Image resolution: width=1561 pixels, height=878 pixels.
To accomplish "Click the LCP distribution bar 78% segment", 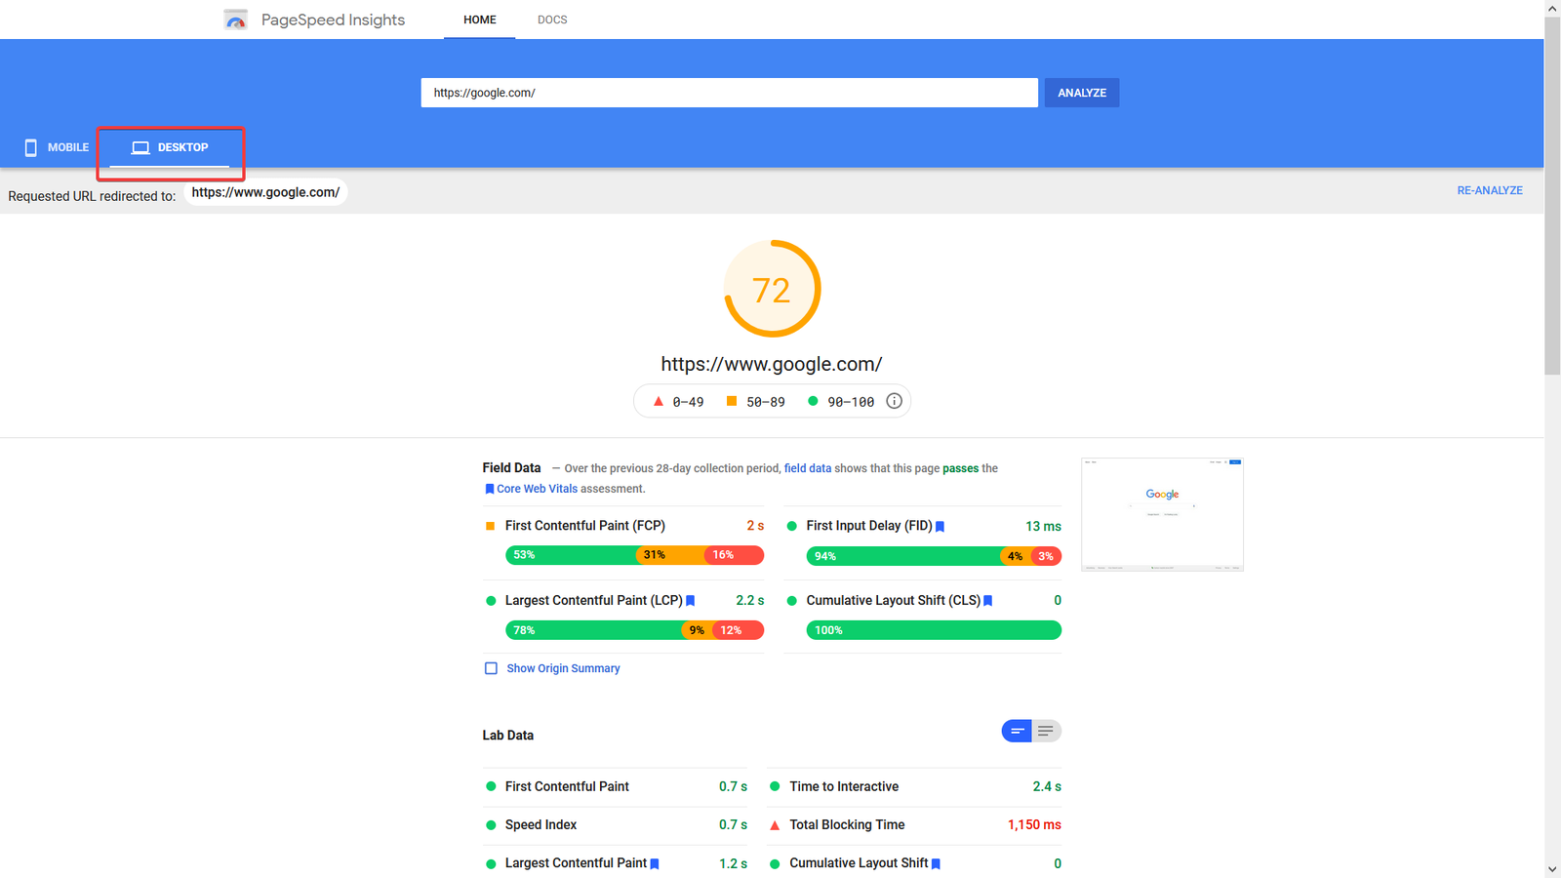I will (594, 630).
